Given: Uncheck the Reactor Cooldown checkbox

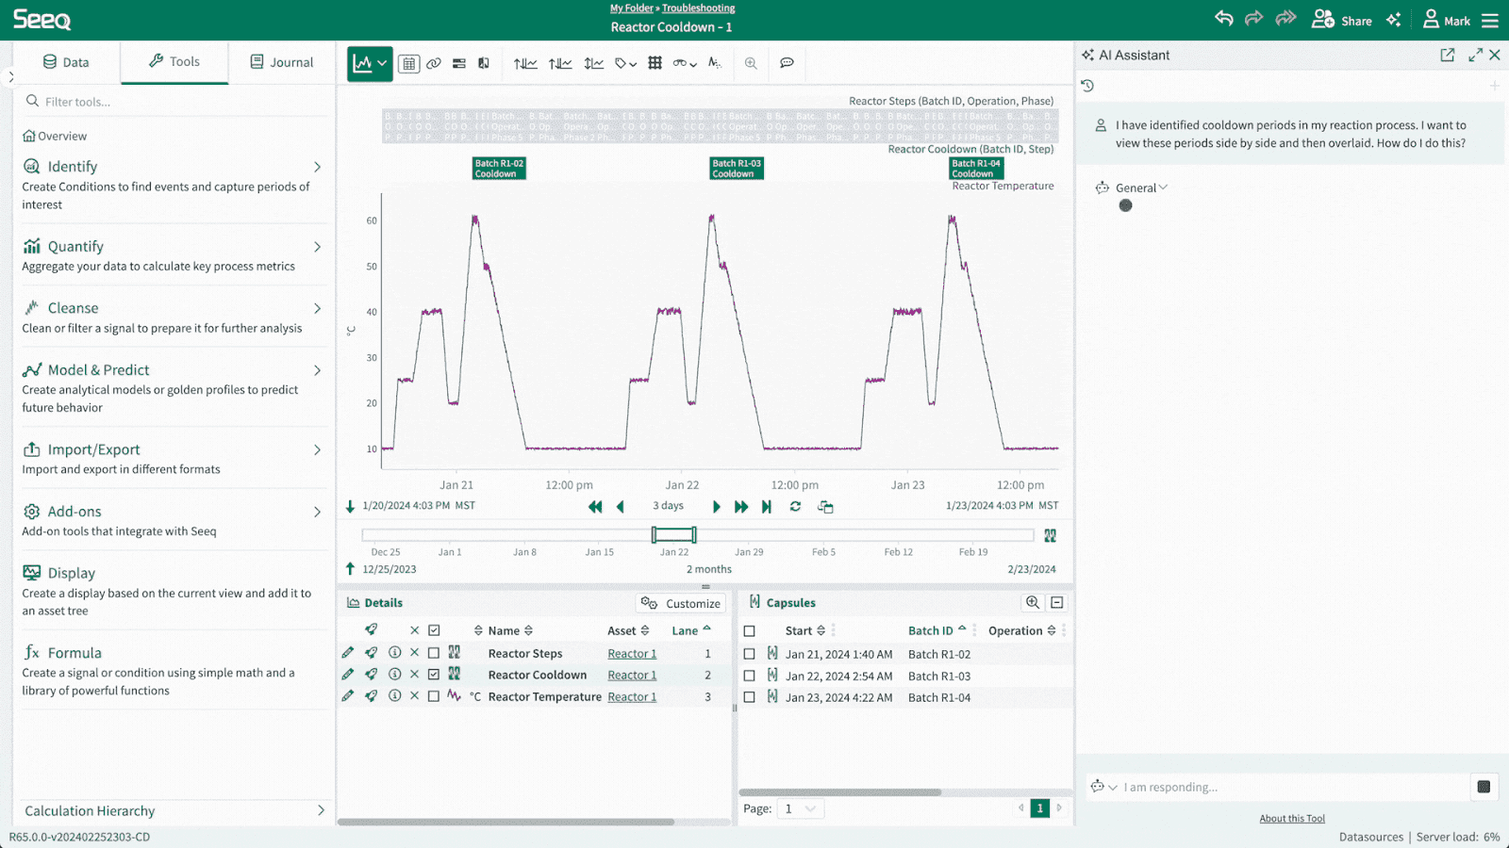Looking at the screenshot, I should point(434,675).
